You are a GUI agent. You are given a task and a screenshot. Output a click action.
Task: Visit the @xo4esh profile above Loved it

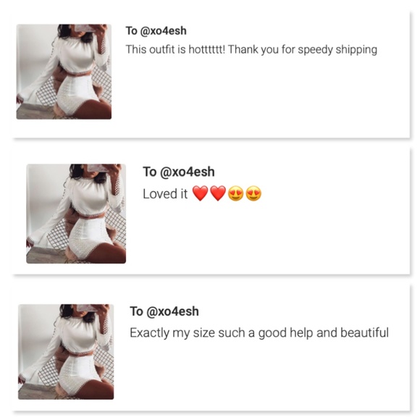[x=188, y=172]
